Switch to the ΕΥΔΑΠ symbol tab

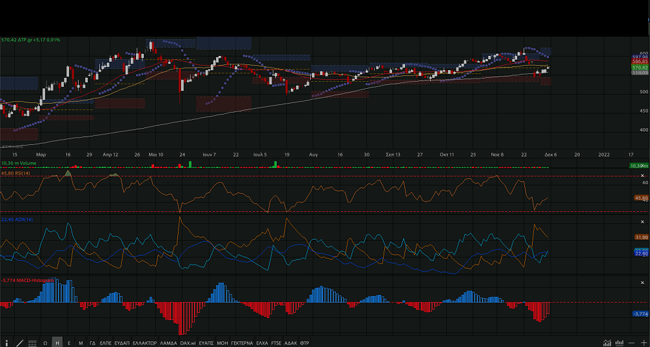pyautogui.click(x=122, y=342)
